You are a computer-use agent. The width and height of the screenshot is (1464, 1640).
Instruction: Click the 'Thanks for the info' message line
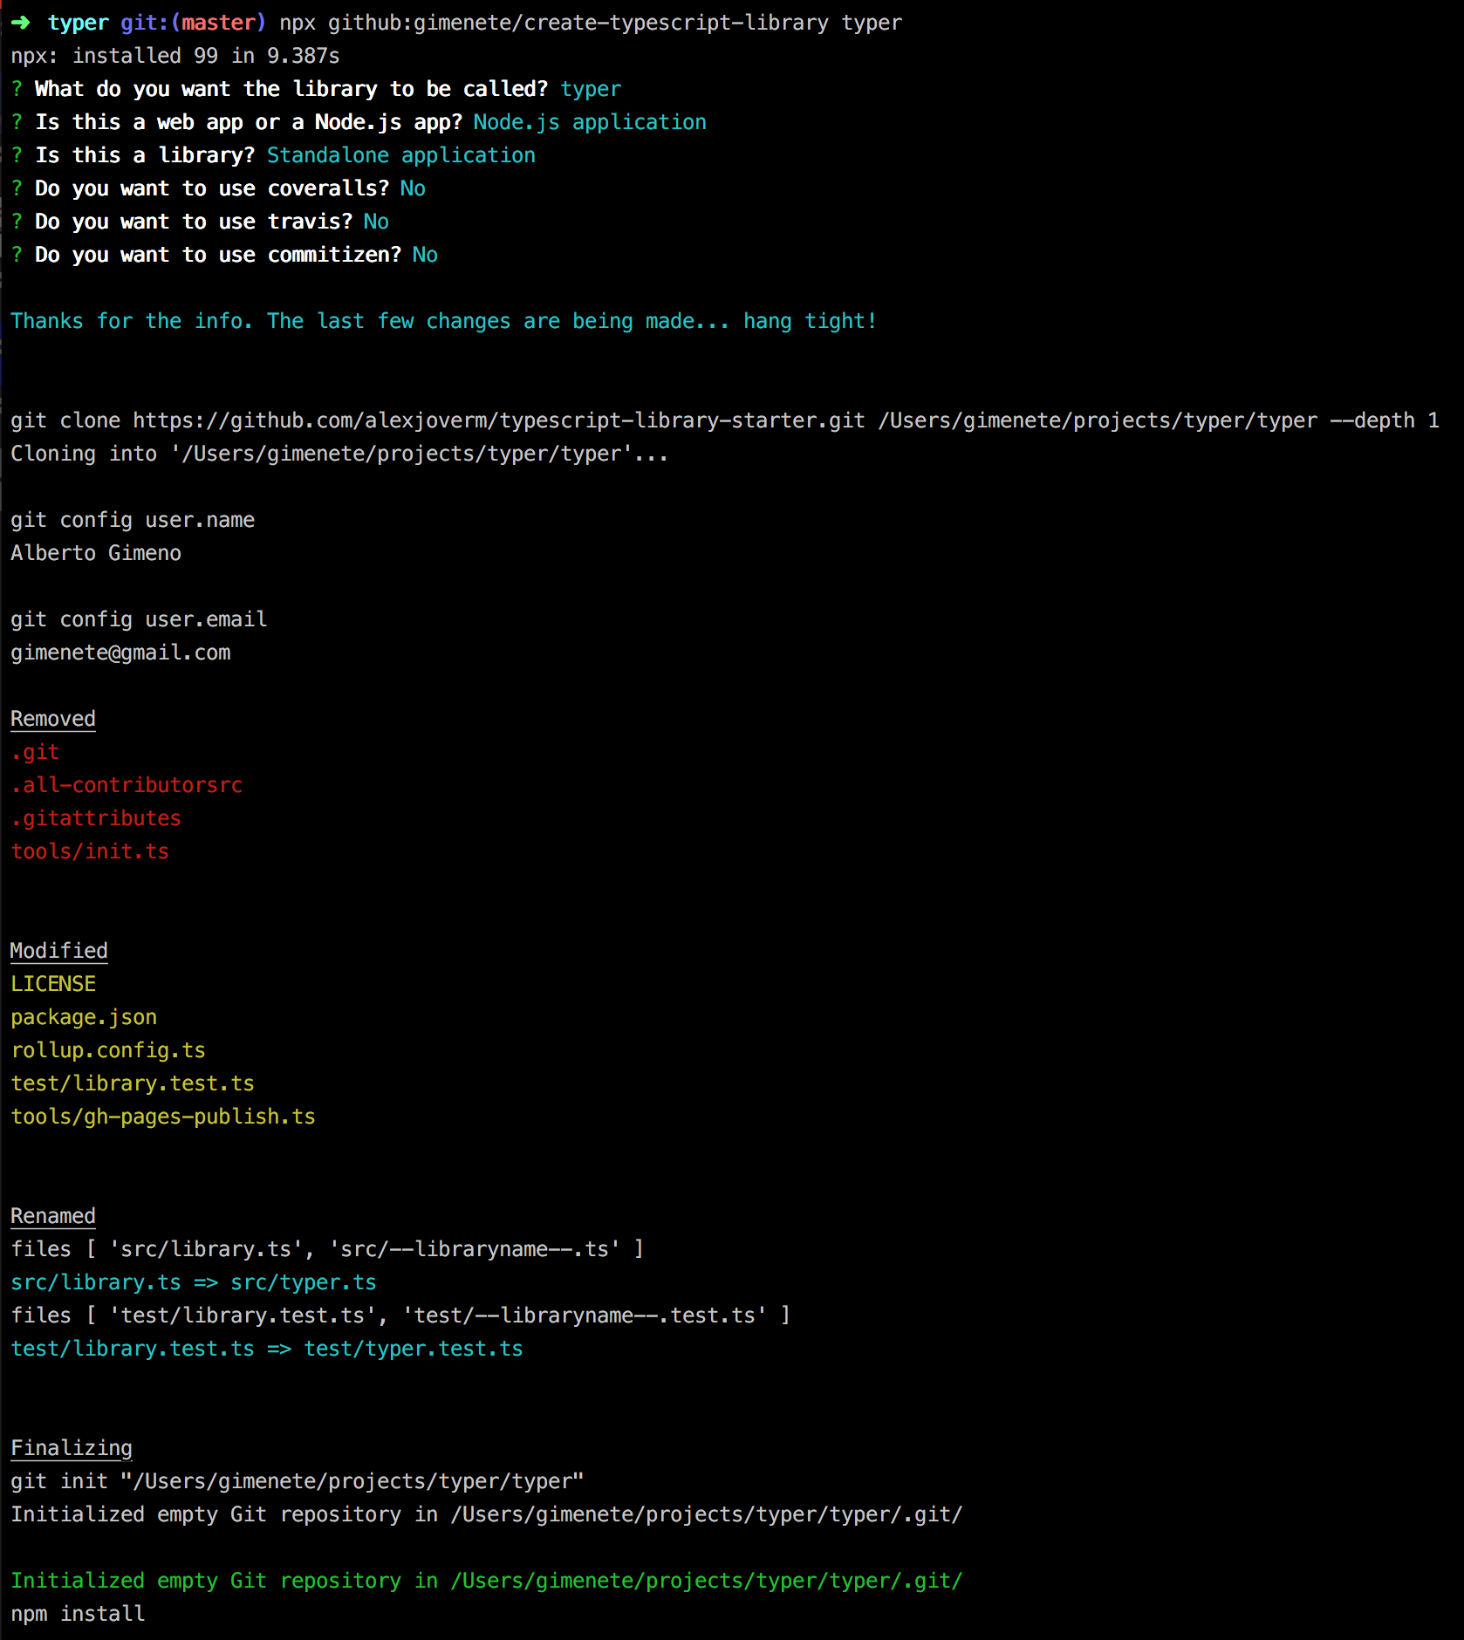click(444, 321)
